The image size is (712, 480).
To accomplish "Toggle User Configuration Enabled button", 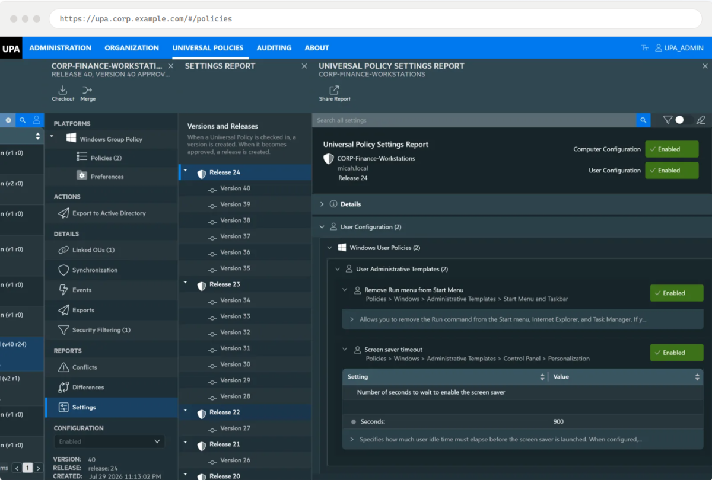I will 672,171.
